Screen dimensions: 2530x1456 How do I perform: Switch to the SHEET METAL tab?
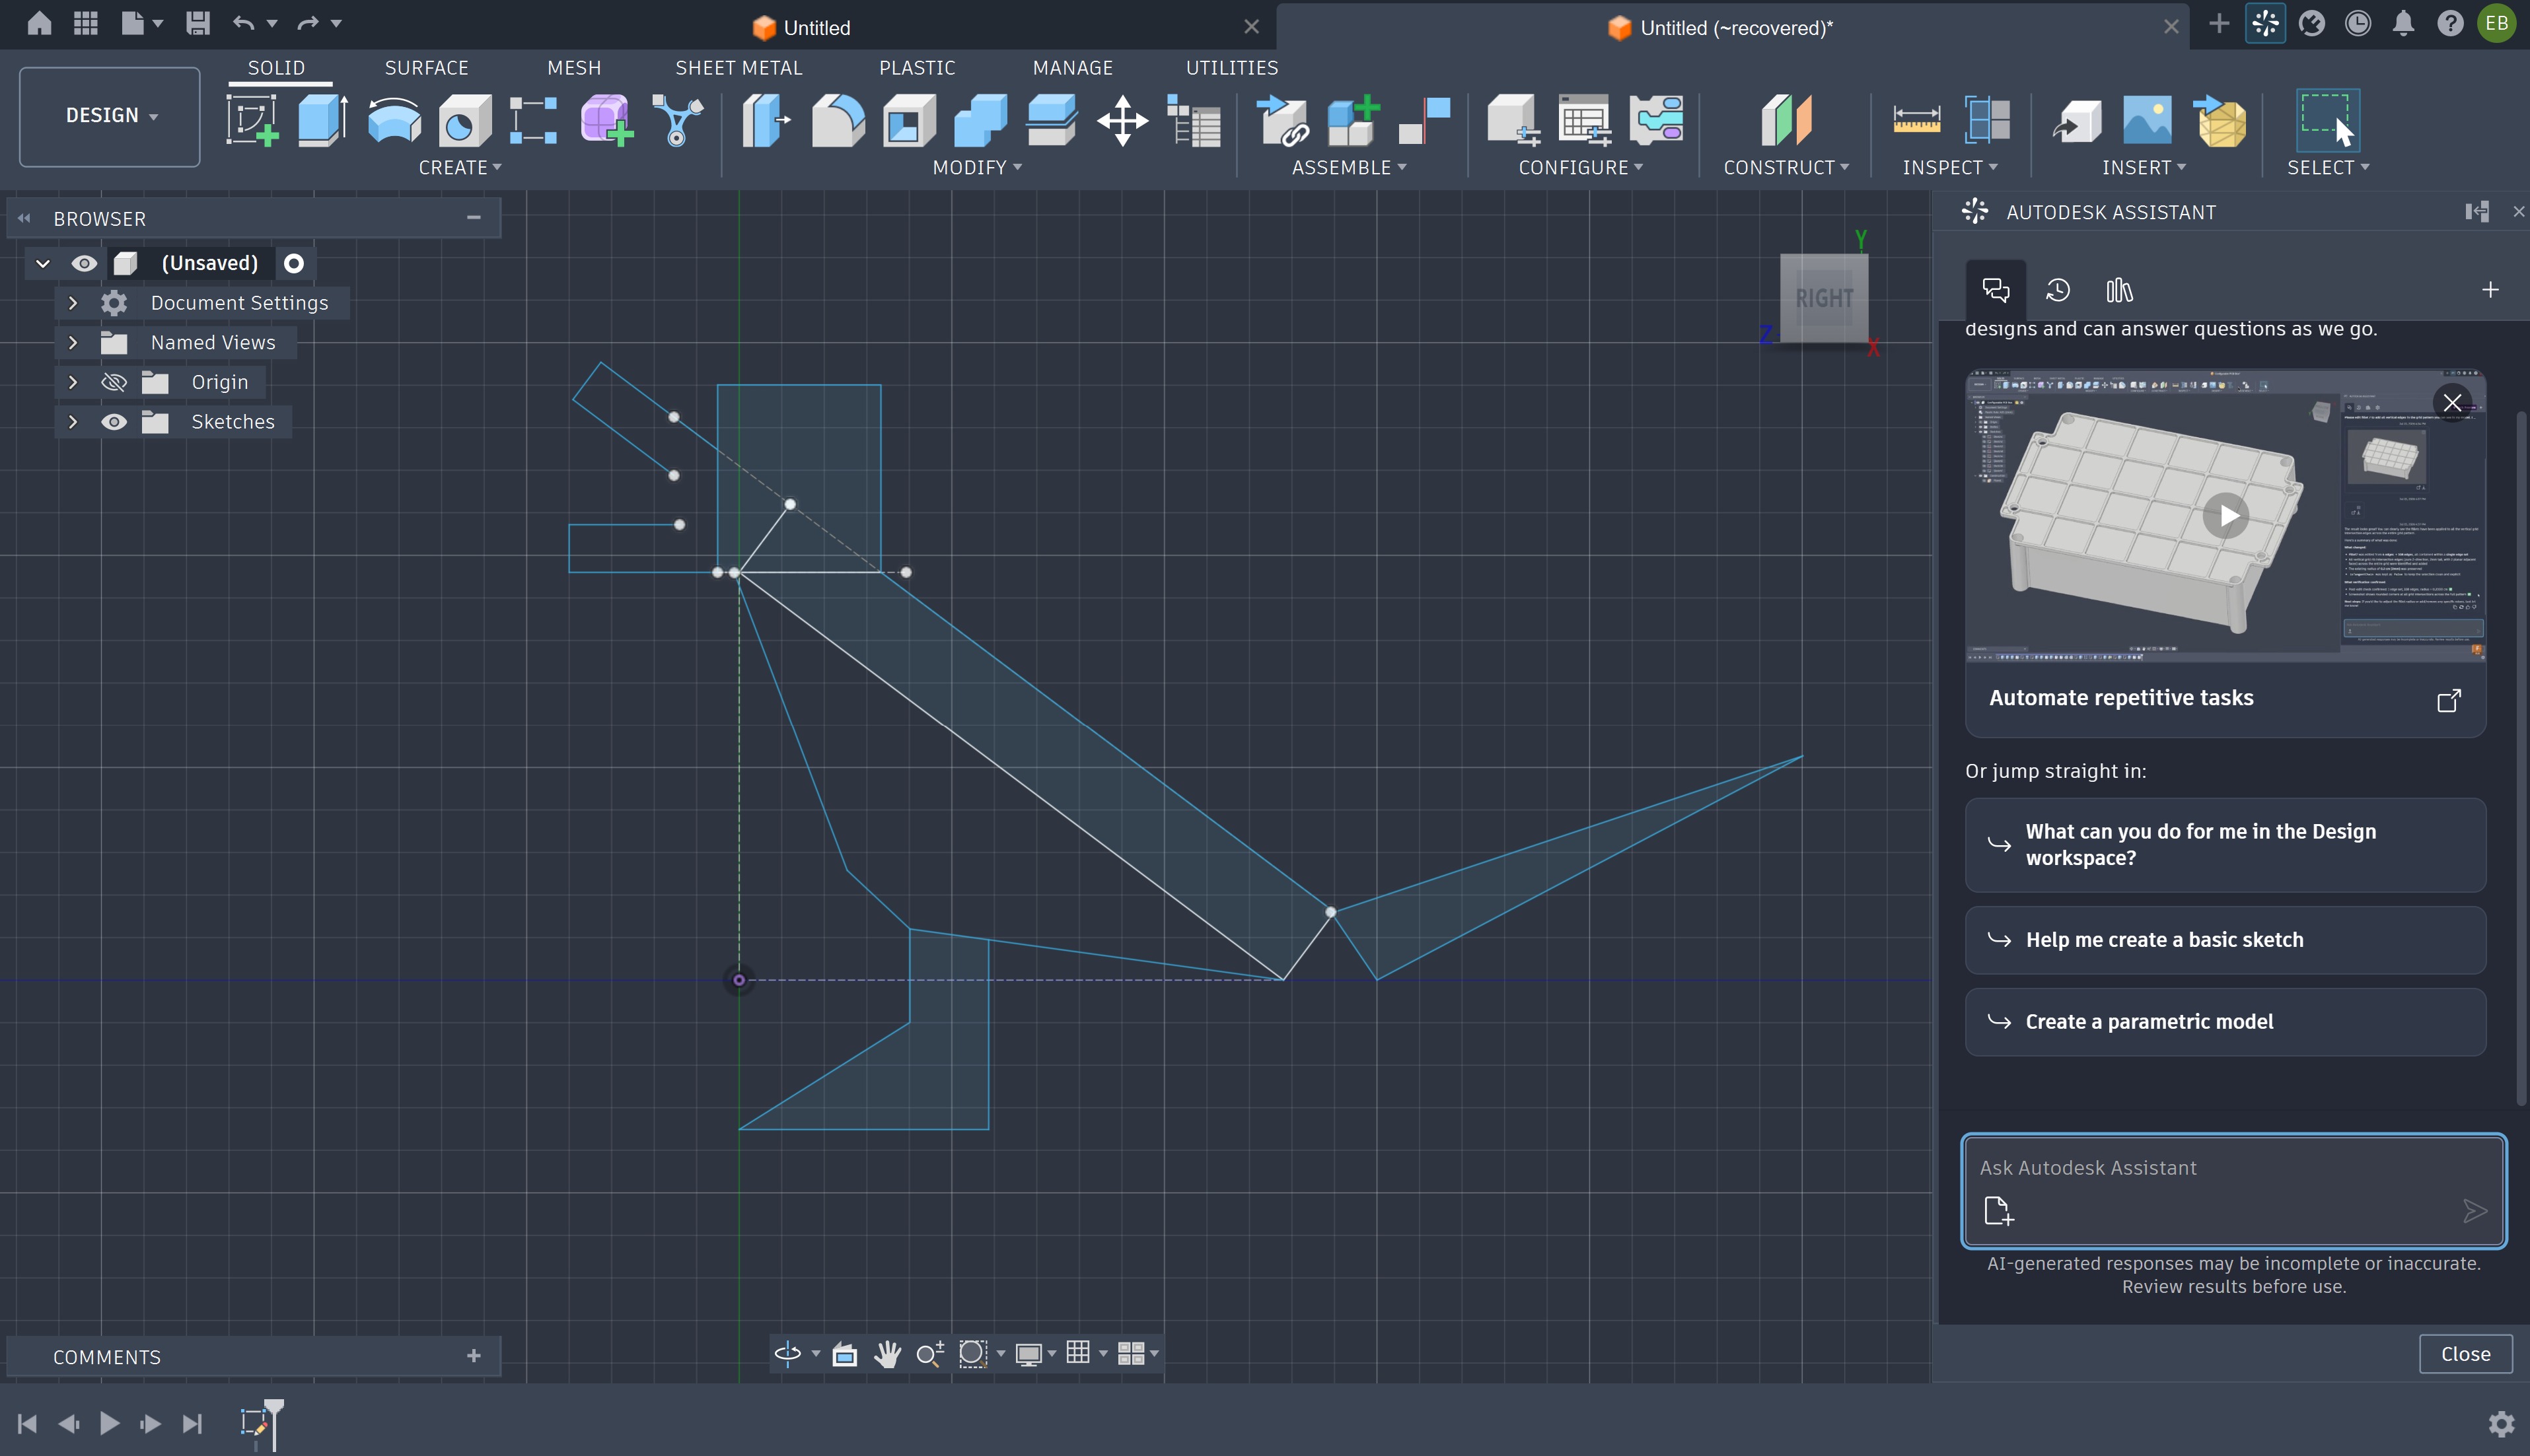coord(739,68)
